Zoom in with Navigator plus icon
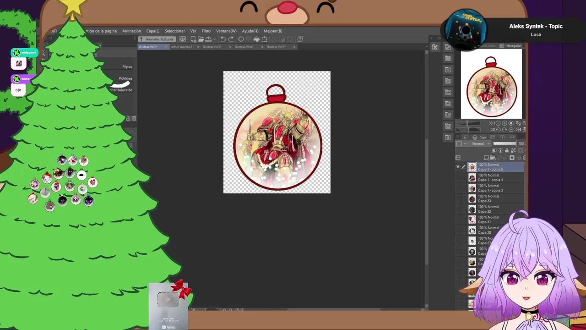This screenshot has width=586, height=330. click(x=505, y=123)
